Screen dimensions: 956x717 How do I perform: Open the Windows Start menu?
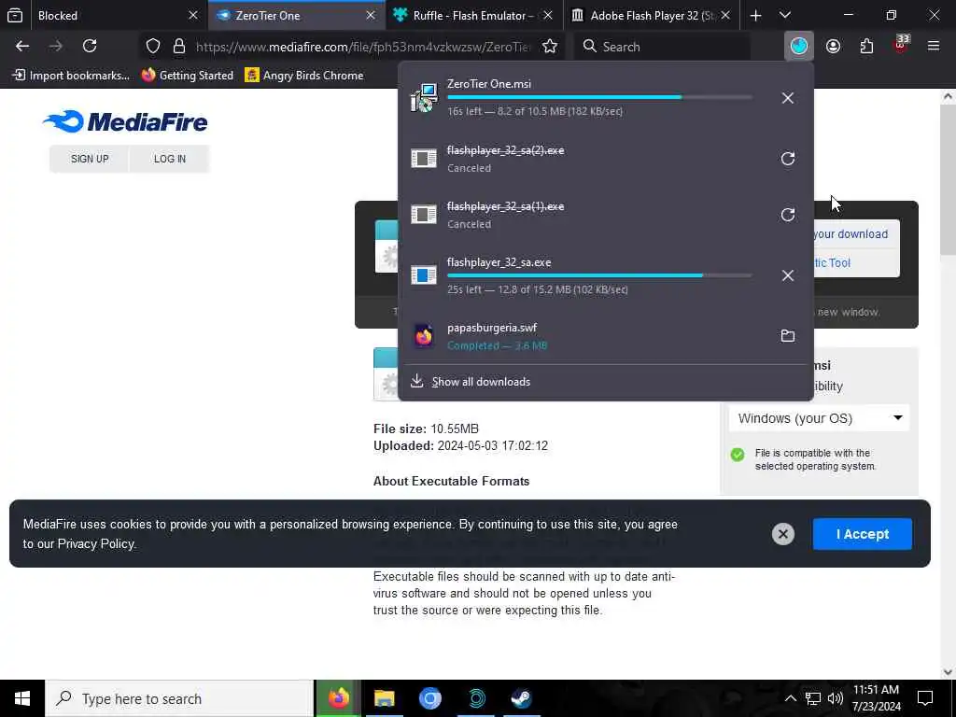click(22, 698)
